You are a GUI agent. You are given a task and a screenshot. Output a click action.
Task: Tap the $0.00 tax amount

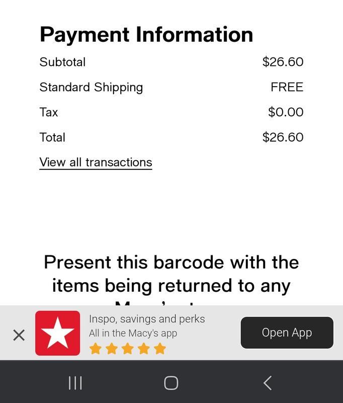point(286,112)
